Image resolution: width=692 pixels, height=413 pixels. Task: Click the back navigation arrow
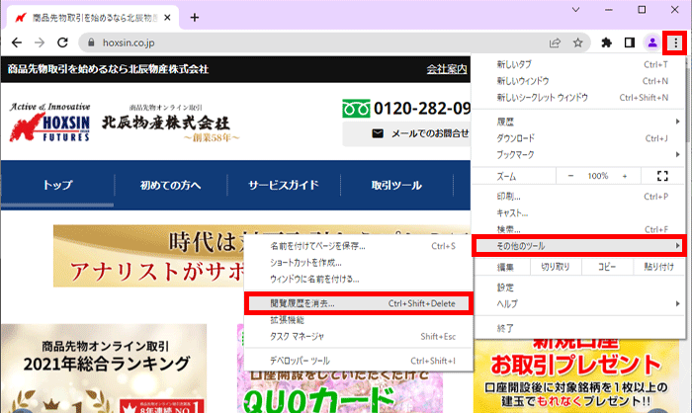point(17,42)
